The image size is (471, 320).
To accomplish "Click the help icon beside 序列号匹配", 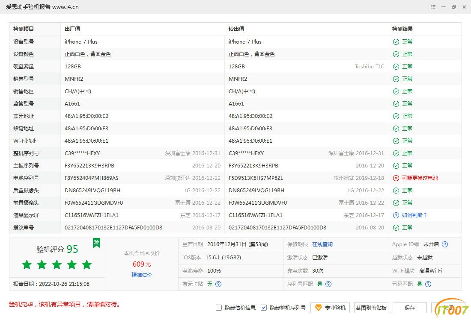I will pos(328,284).
